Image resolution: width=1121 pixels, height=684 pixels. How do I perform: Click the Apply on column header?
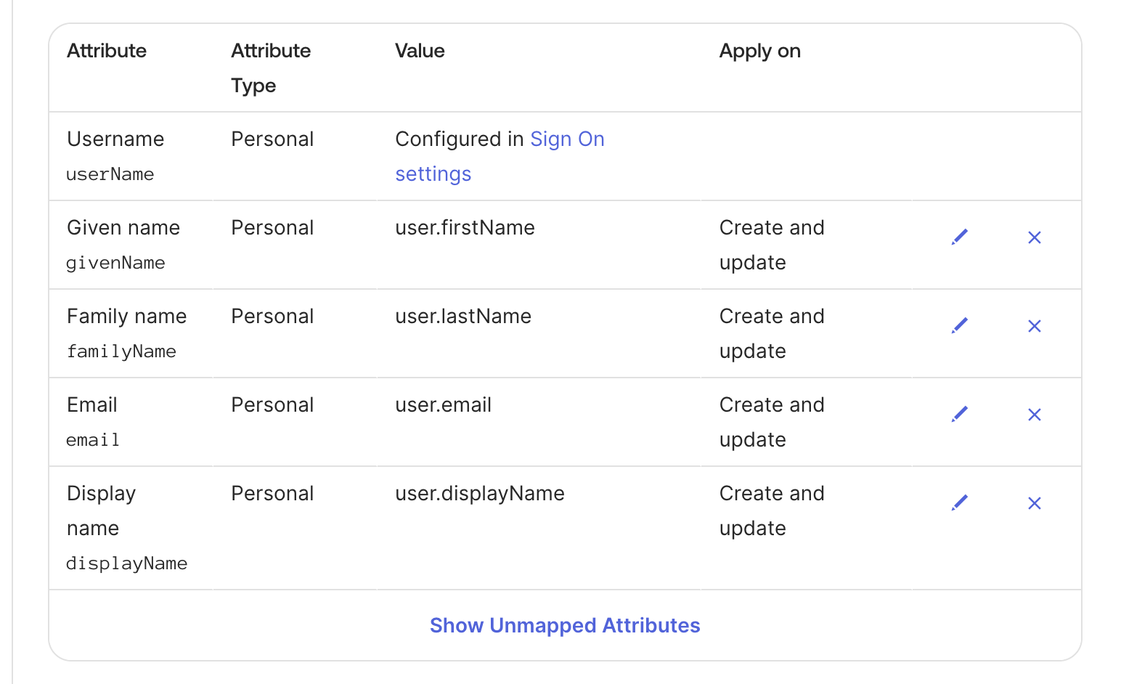tap(759, 51)
